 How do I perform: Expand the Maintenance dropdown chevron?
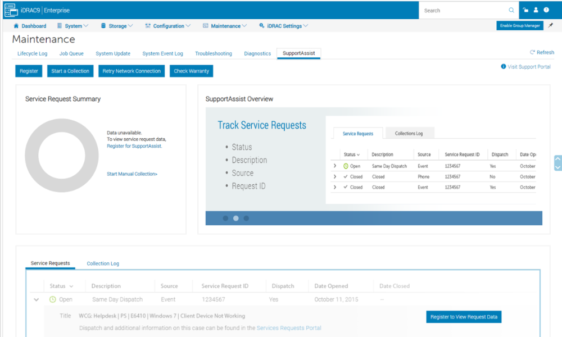[x=244, y=26]
